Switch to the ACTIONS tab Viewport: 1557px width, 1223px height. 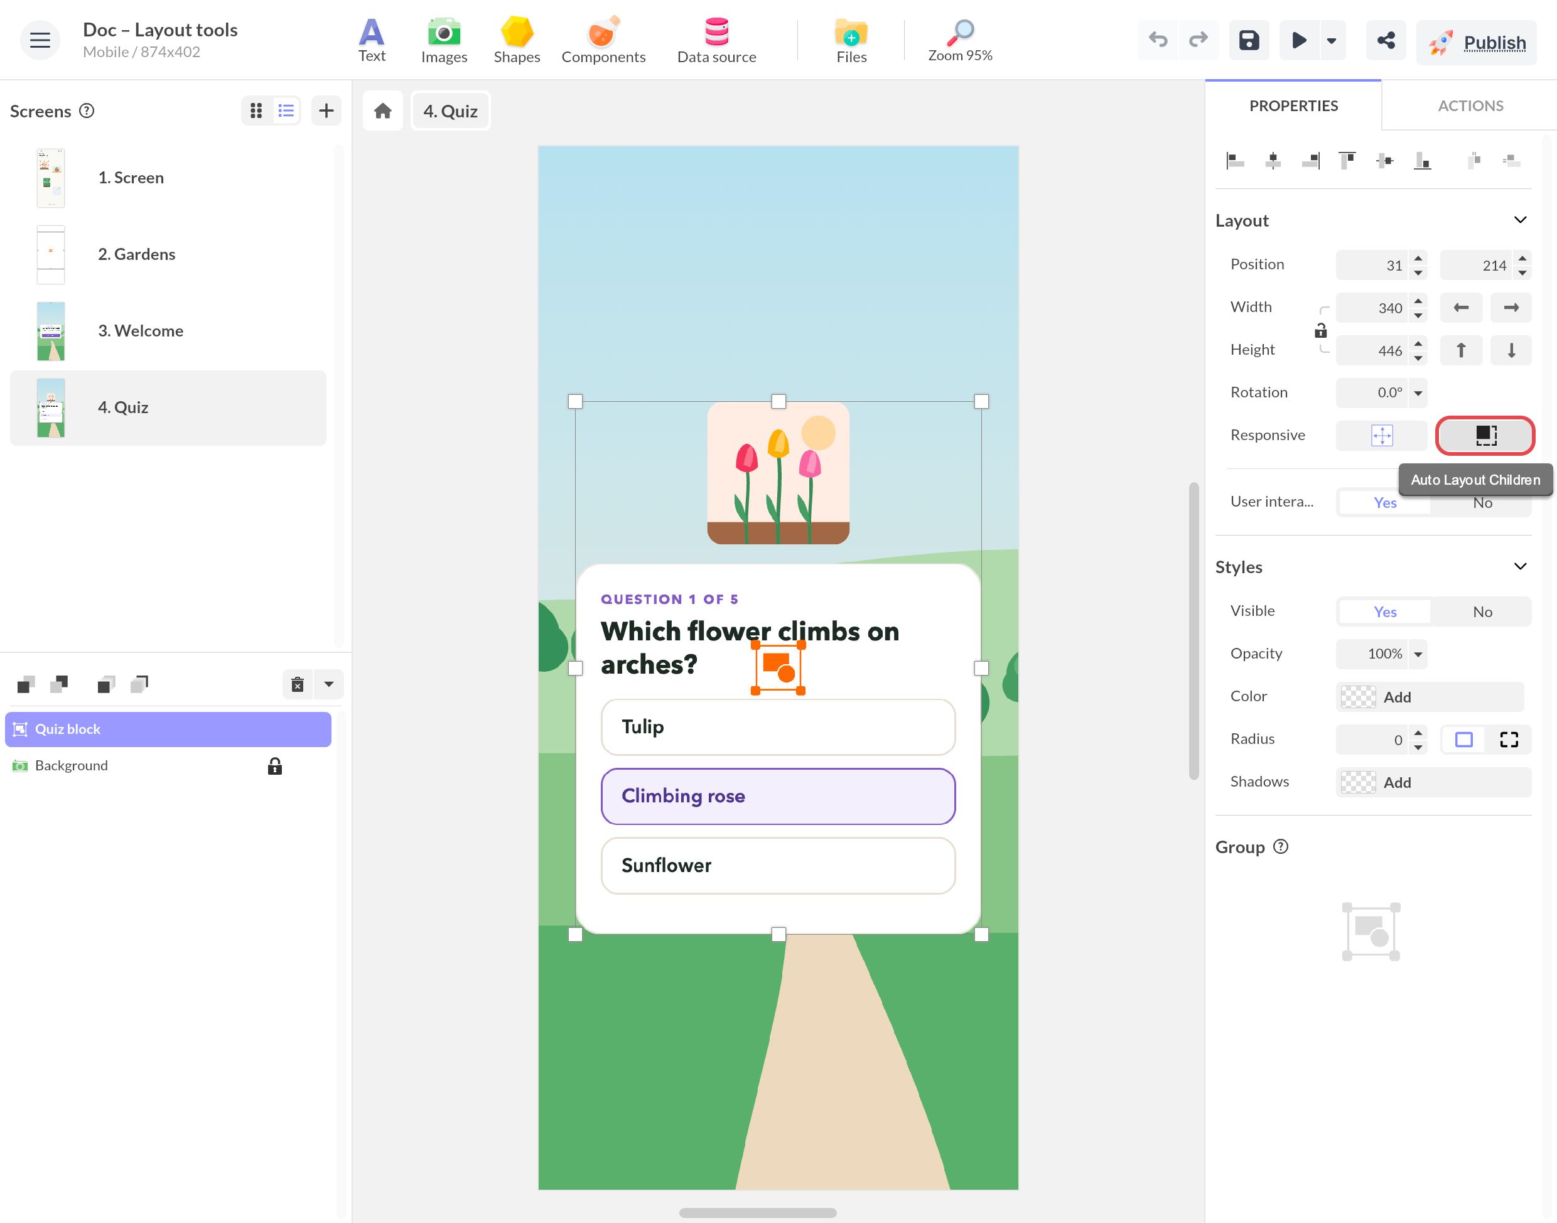[x=1470, y=106]
